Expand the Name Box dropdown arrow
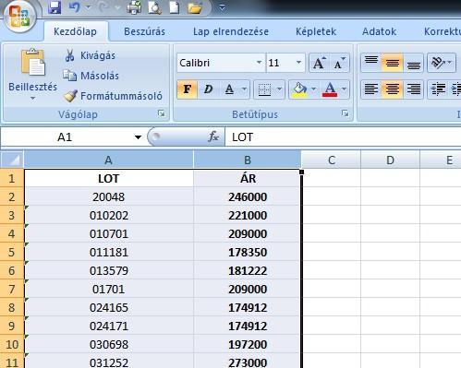461x368 pixels. (138, 137)
